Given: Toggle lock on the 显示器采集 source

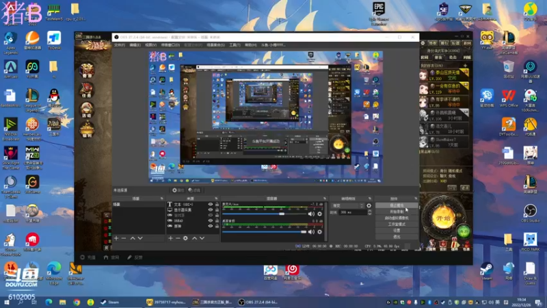Looking at the screenshot, I should 217,210.
